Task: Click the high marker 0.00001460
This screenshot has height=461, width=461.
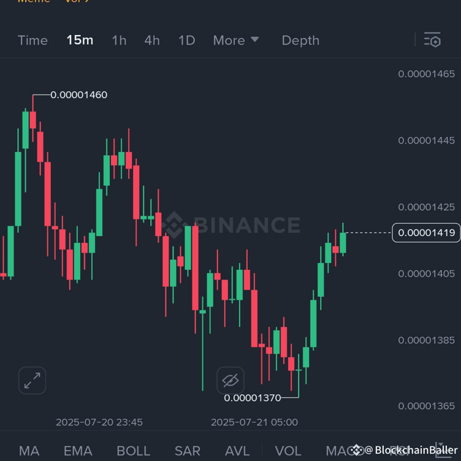Action: pyautogui.click(x=79, y=95)
